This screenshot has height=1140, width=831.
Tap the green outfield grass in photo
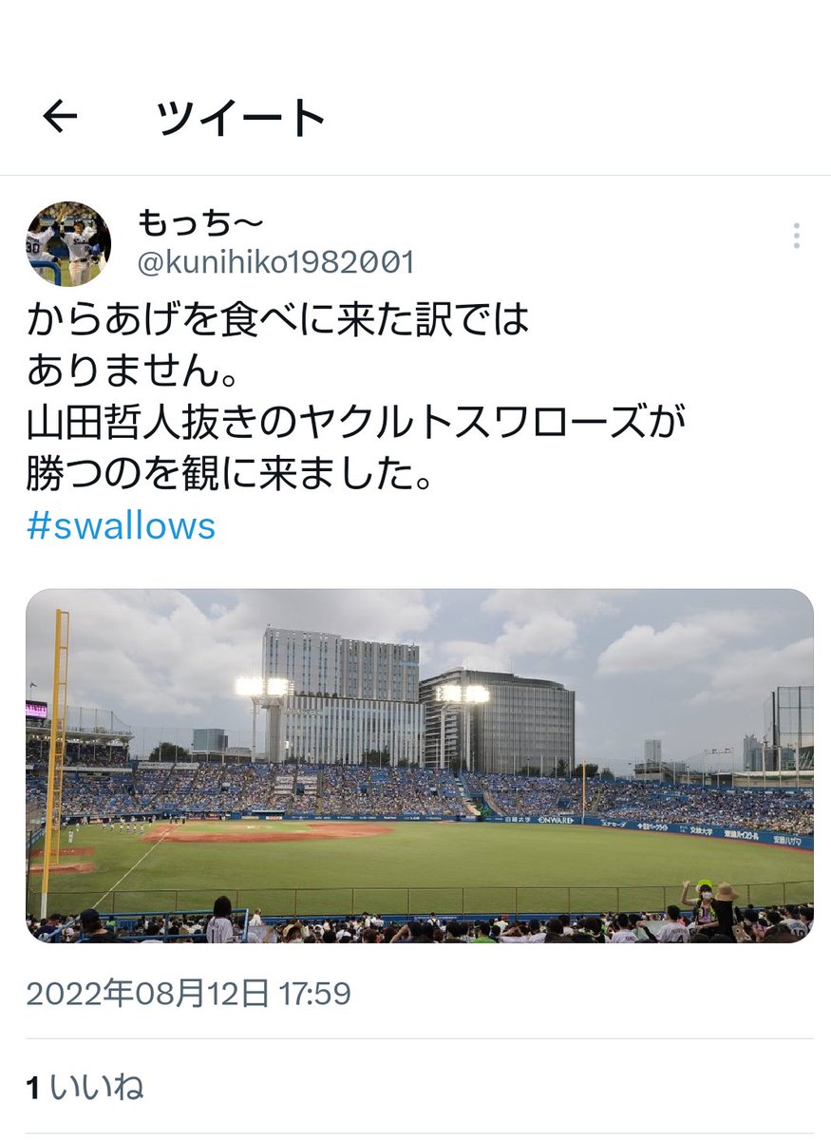[x=456, y=860]
